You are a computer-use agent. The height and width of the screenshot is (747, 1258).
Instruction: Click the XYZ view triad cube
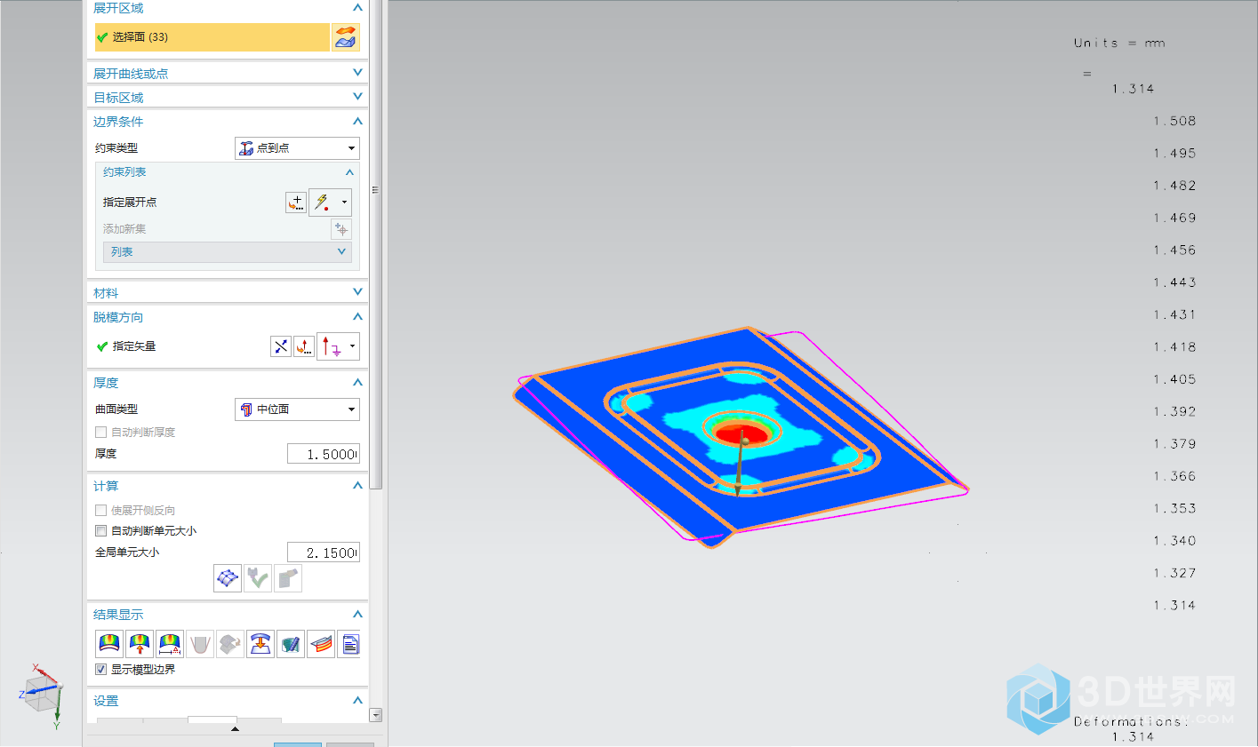tap(41, 694)
